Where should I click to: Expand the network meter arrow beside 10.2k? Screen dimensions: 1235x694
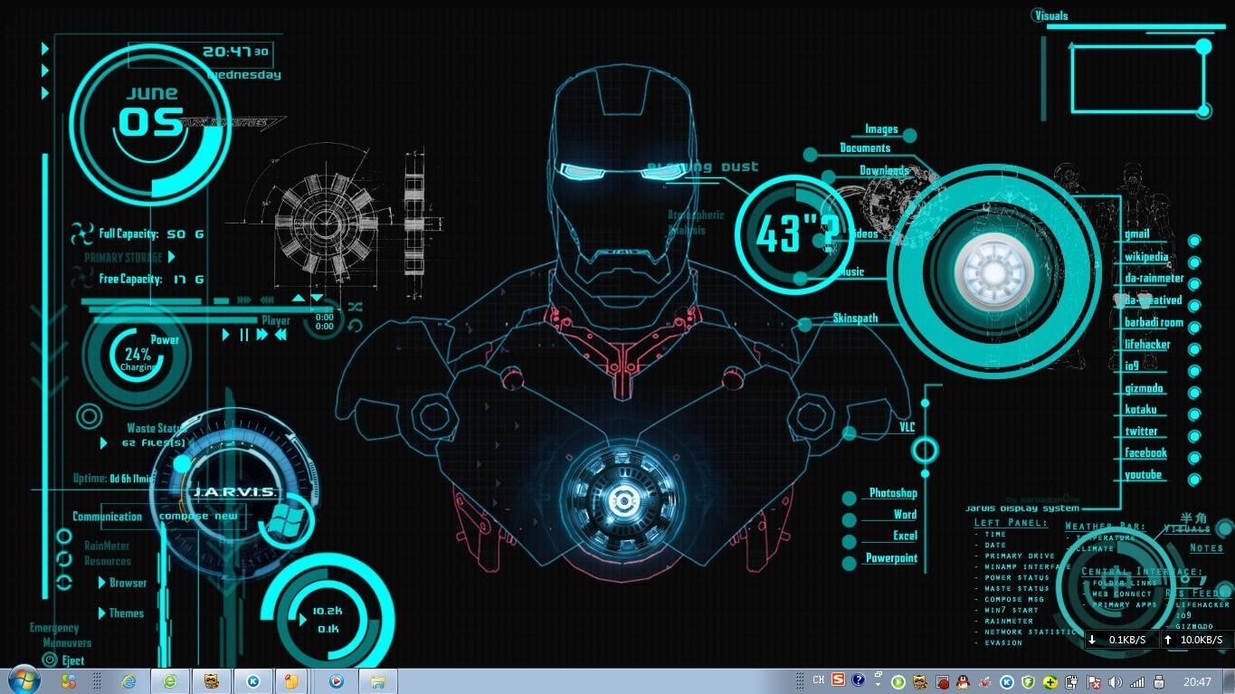click(303, 620)
